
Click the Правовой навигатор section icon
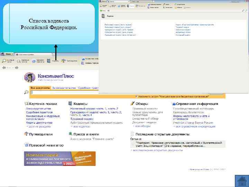(x=26, y=145)
